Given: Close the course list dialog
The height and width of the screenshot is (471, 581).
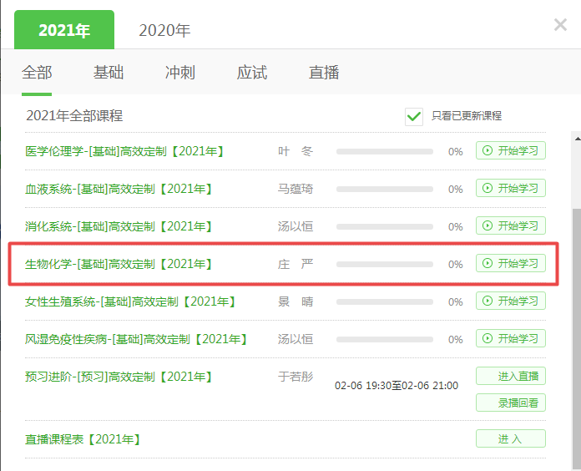Looking at the screenshot, I should pos(560,25).
